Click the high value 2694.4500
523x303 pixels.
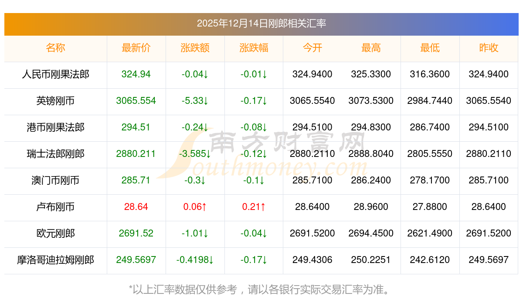pyautogui.click(x=371, y=233)
